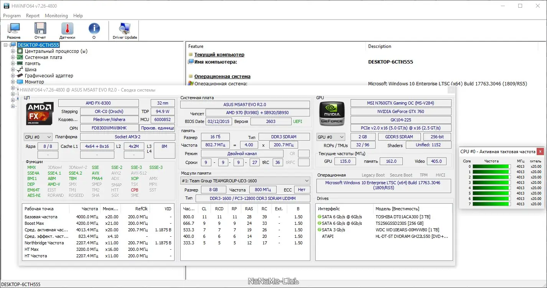Click the FD8300WMW8KHK OPN field
Image resolution: width=547 pixels, height=288 pixels.
click(x=109, y=128)
